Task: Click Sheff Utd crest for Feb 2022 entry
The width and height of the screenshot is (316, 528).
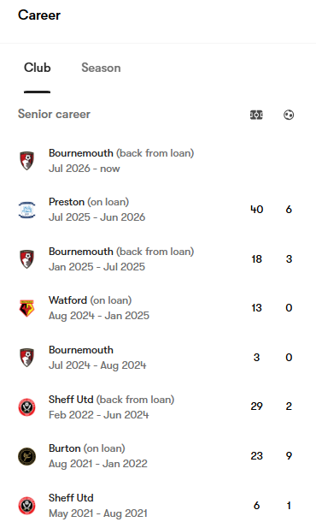Action: pyautogui.click(x=26, y=406)
